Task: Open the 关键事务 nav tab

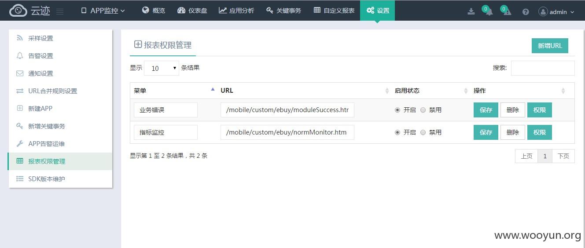Action: click(283, 10)
